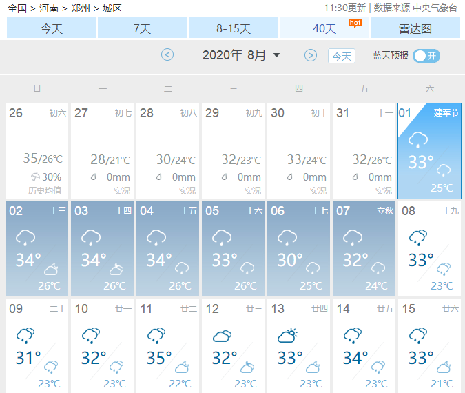Click rain icon on day 03

click(91, 237)
